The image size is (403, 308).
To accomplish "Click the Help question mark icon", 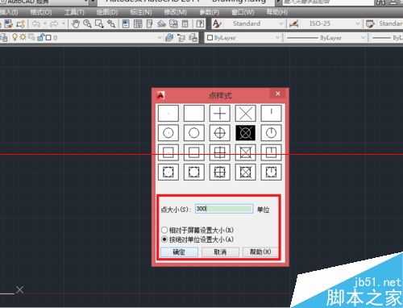I will (200, 23).
